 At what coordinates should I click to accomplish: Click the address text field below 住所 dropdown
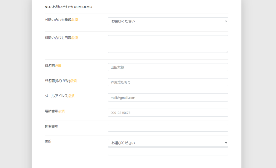pos(168,152)
